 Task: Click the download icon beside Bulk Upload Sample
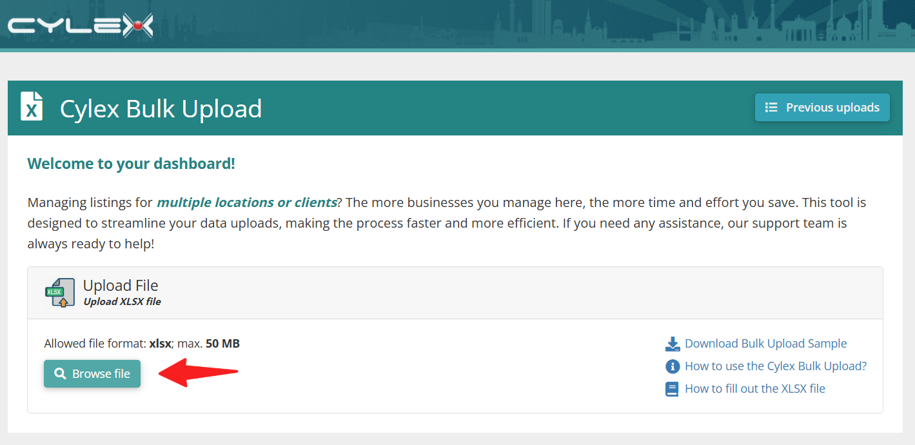(673, 344)
